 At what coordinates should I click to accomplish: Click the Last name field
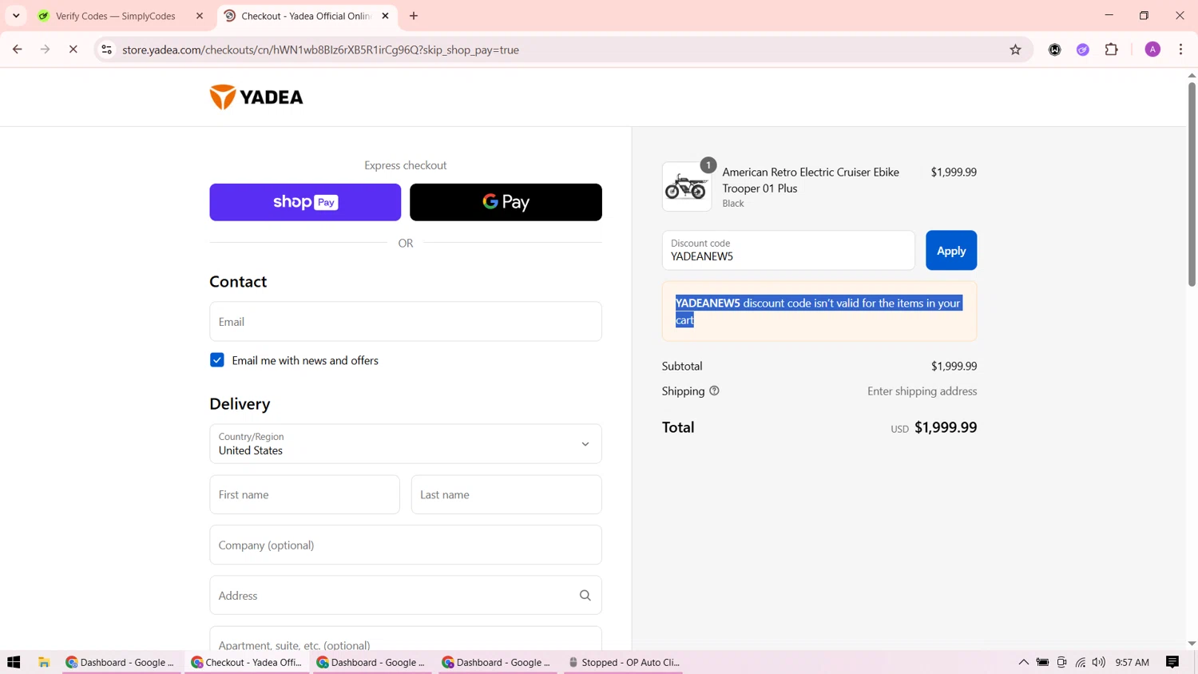[506, 495]
